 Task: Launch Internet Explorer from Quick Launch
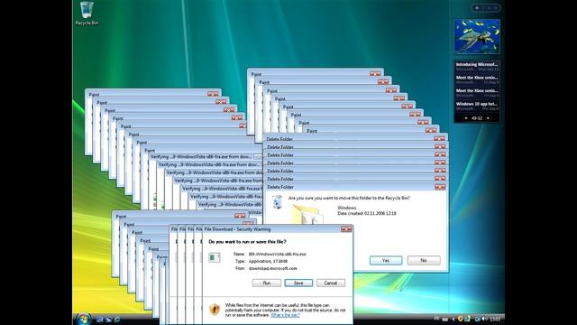coord(117,319)
